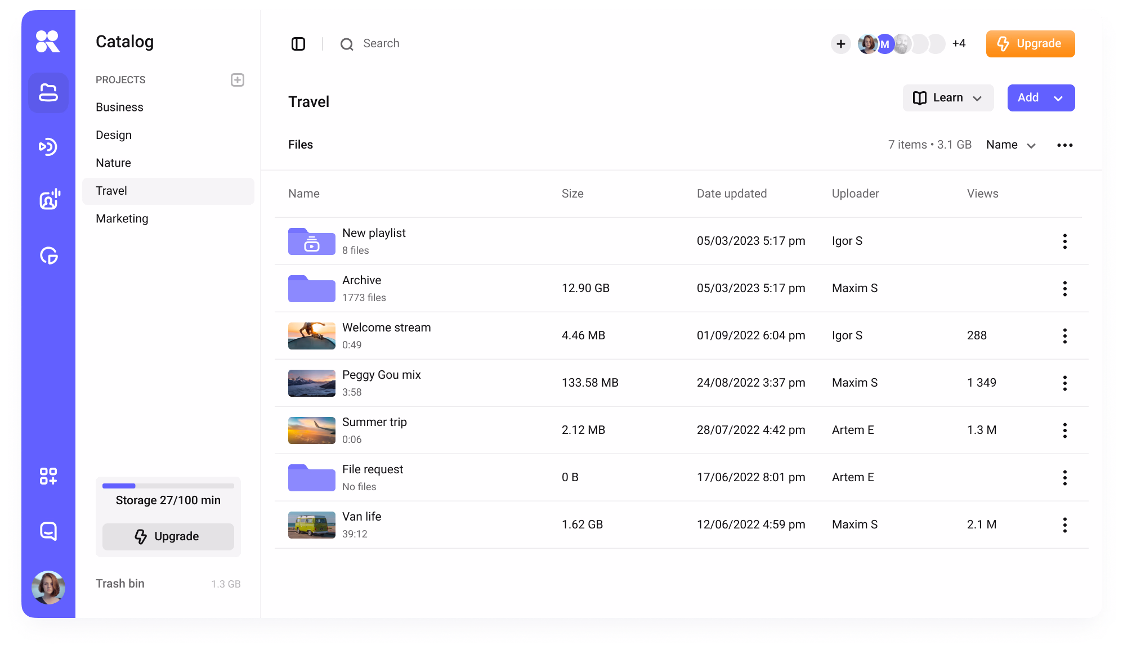This screenshot has width=1123, height=650.
Task: Select the Marketing project
Action: click(122, 218)
